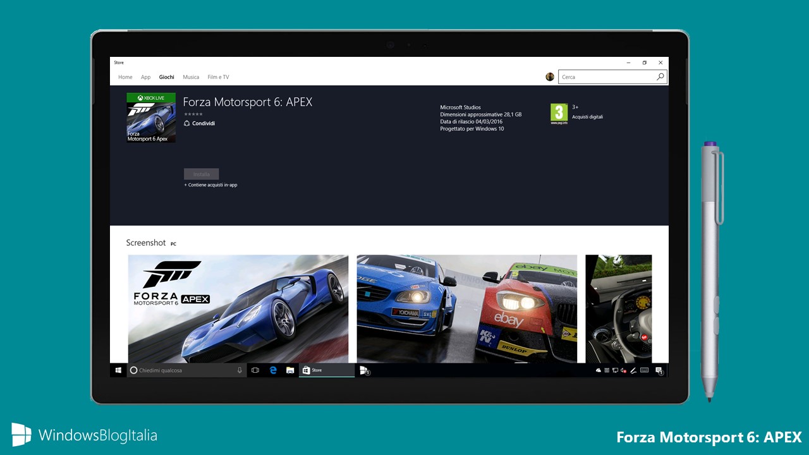The image size is (809, 455).
Task: Restore the Store window size
Action: point(645,63)
